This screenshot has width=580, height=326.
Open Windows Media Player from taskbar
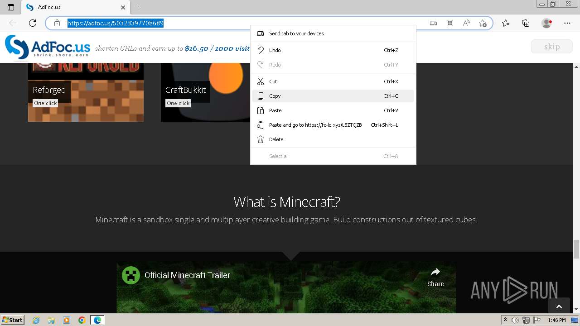[x=67, y=320]
